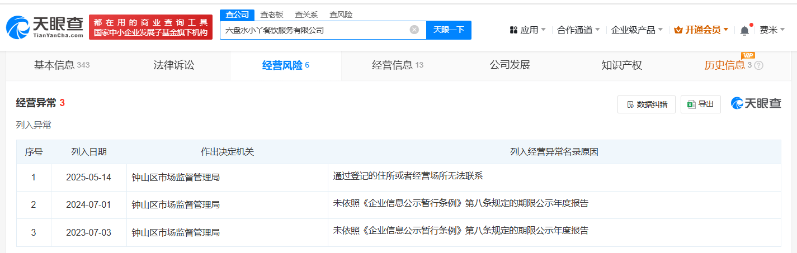The image size is (797, 253).
Task: Click the 列入经营异常名录原因 column header
Action: click(554, 152)
